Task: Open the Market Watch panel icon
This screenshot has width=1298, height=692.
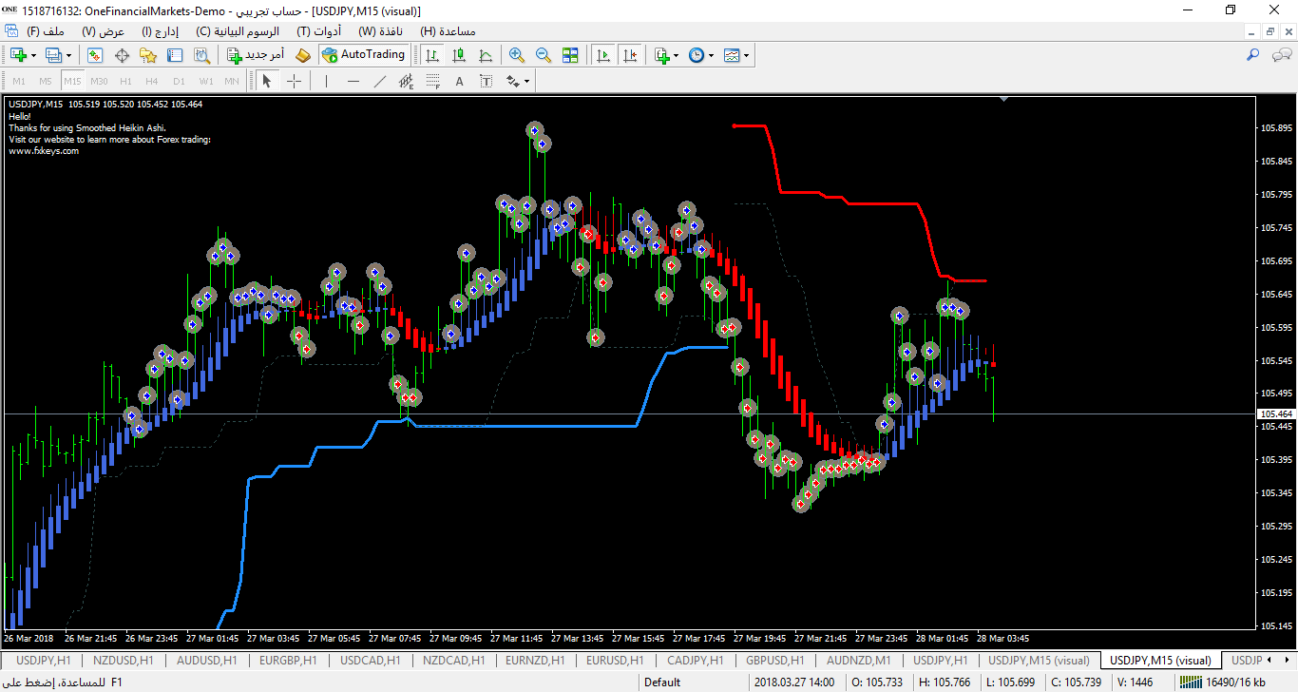Action: click(x=95, y=55)
